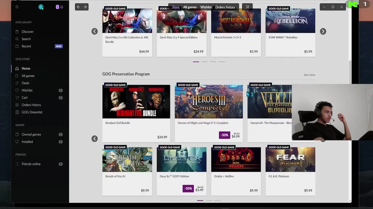Screen dimensions: 373x209
Task: Open the shopping cart icon in top bar
Action: point(247,7)
